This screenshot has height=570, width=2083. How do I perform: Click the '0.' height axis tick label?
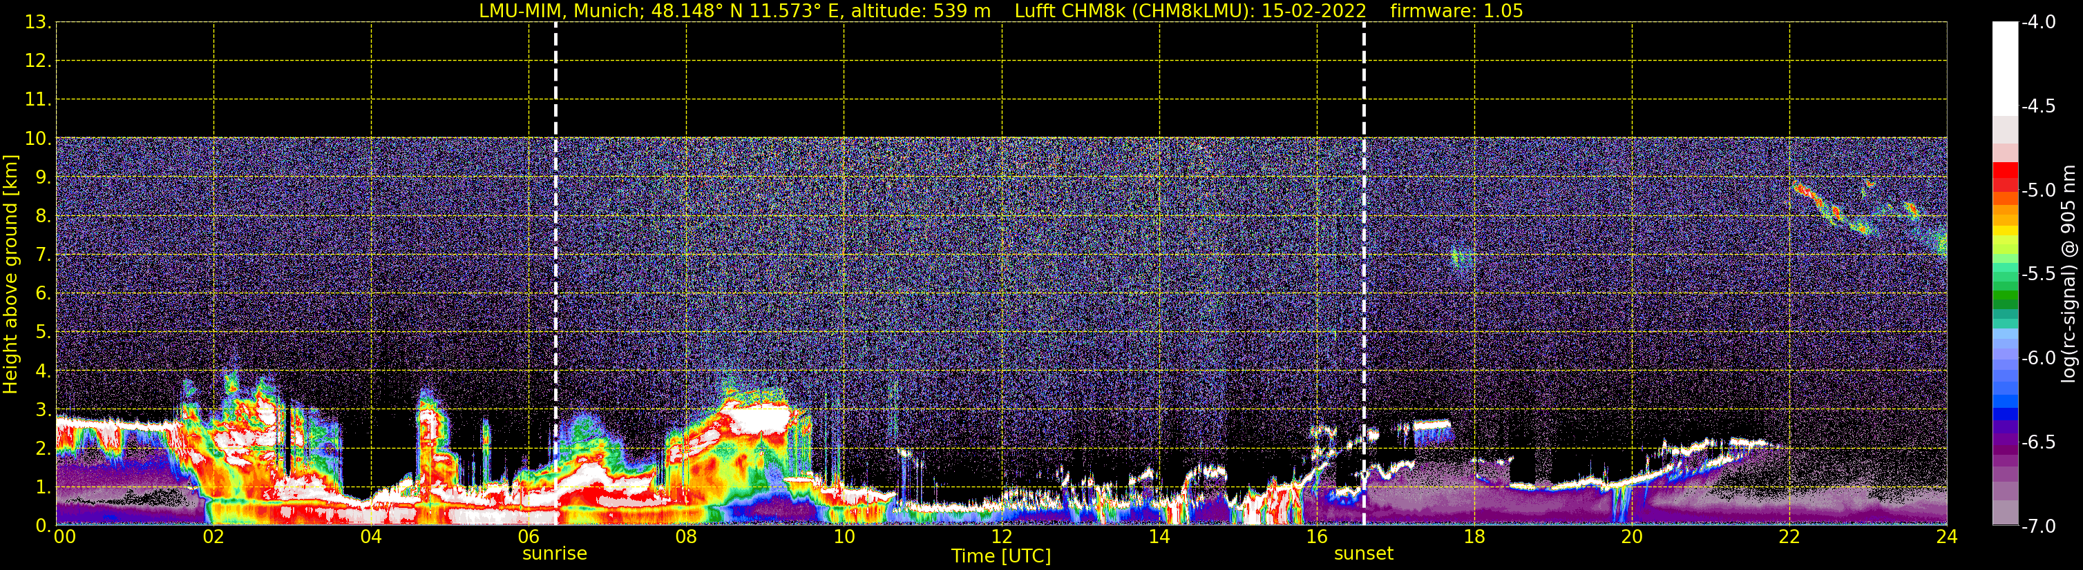(44, 526)
